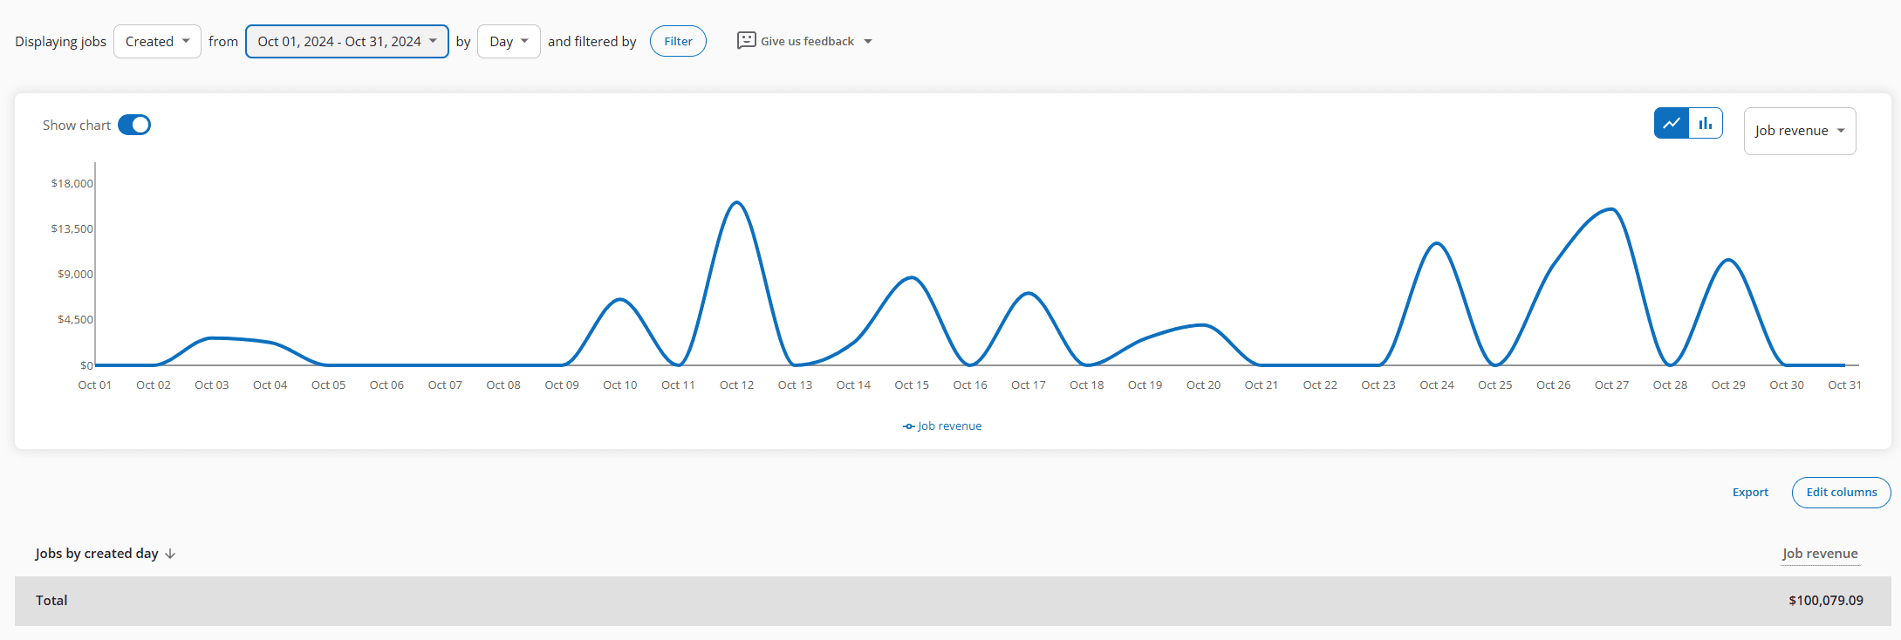Screen dimensions: 1901x640
Task: Open the date range Oct 01 - Oct 31 picker
Action: 347,41
